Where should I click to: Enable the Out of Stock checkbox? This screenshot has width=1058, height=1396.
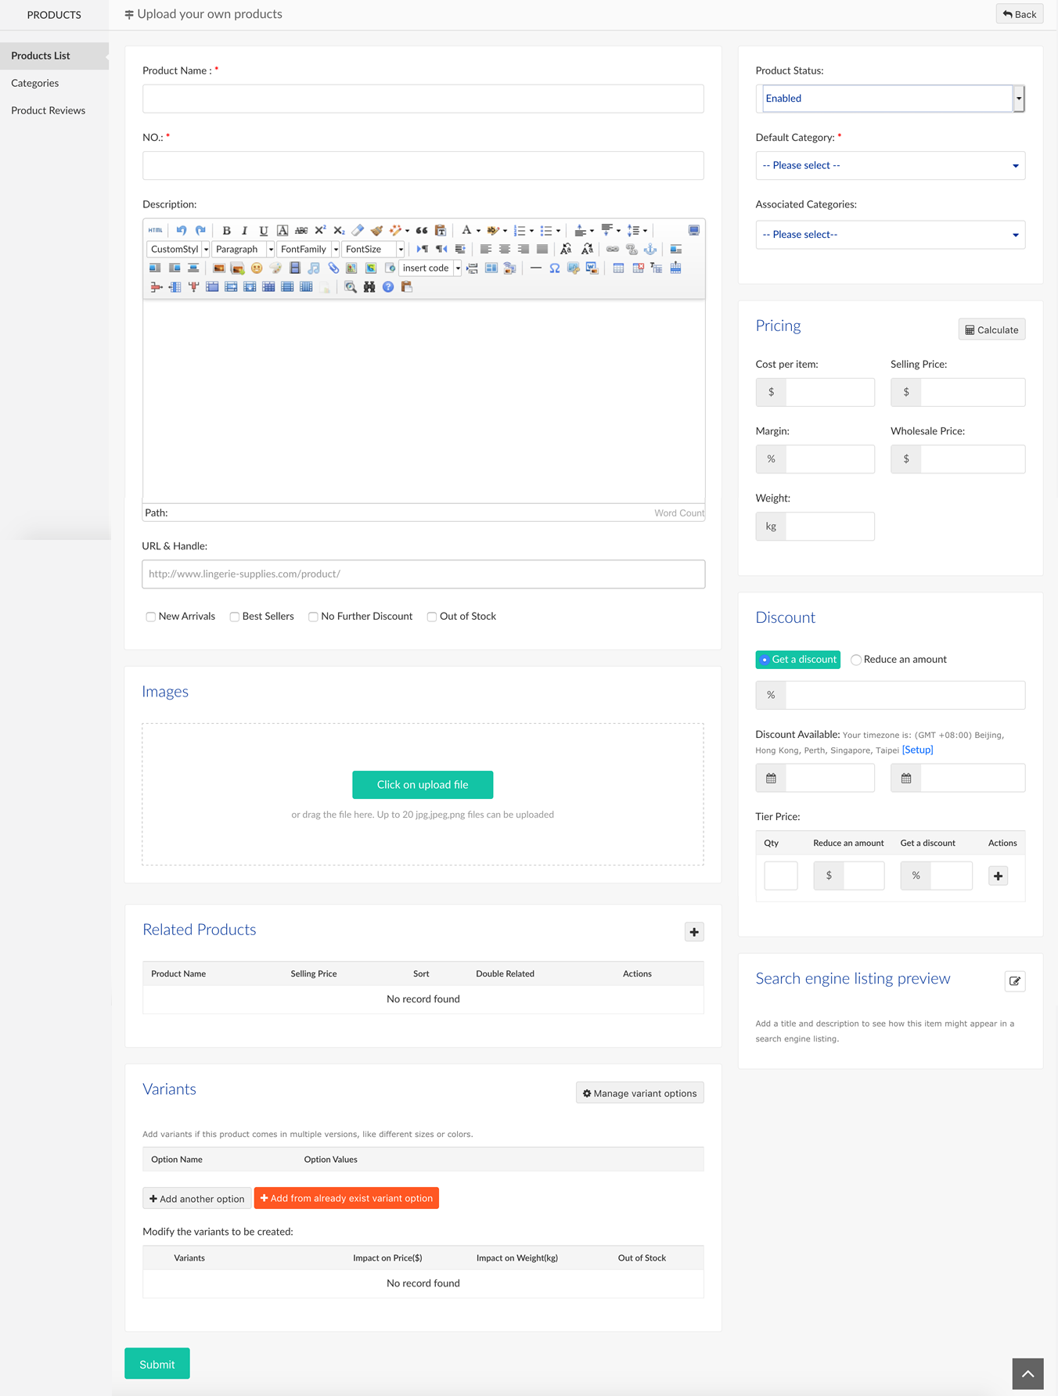[432, 617]
